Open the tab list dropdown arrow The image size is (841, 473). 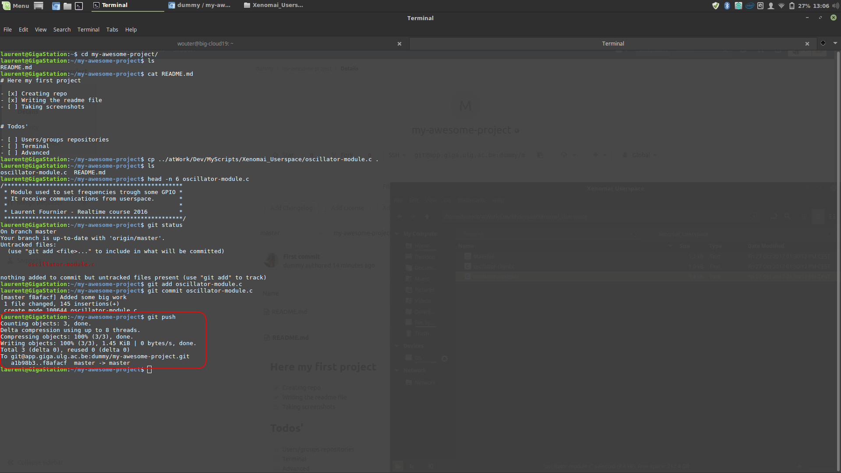(835, 43)
